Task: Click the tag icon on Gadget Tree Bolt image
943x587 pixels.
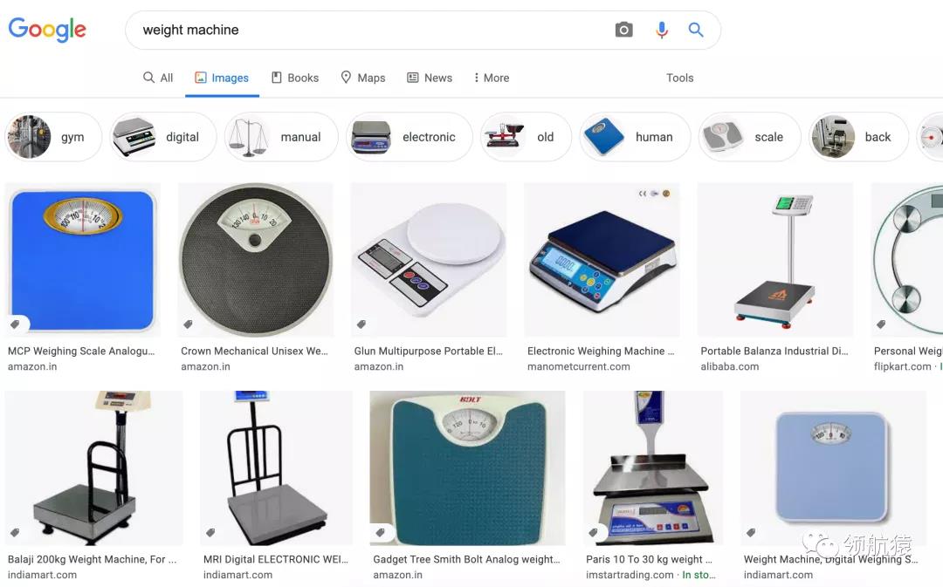Action: pyautogui.click(x=381, y=532)
